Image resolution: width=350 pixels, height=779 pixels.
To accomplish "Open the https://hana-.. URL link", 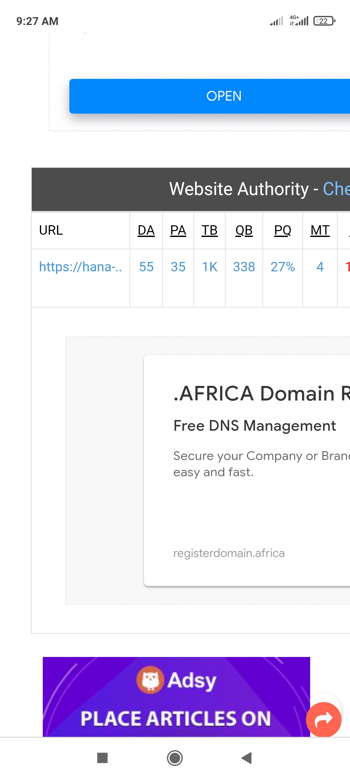I will tap(80, 267).
